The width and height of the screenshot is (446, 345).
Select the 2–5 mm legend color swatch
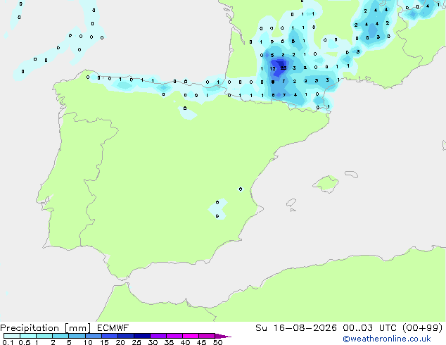point(60,336)
